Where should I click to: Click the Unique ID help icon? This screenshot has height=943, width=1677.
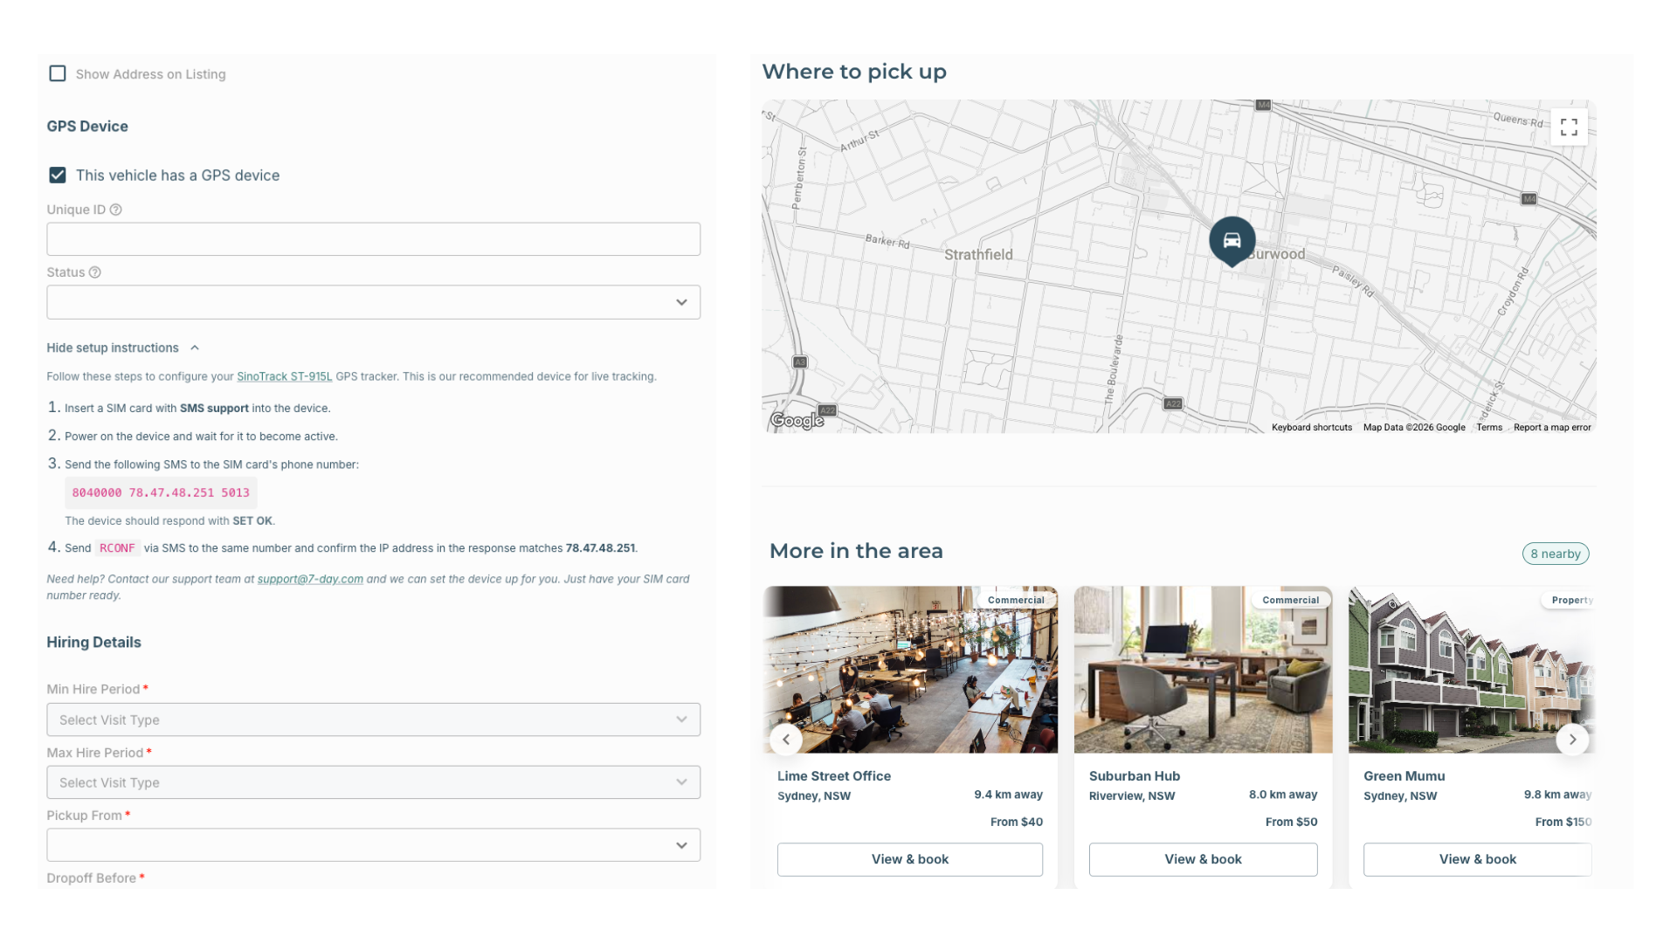116,210
